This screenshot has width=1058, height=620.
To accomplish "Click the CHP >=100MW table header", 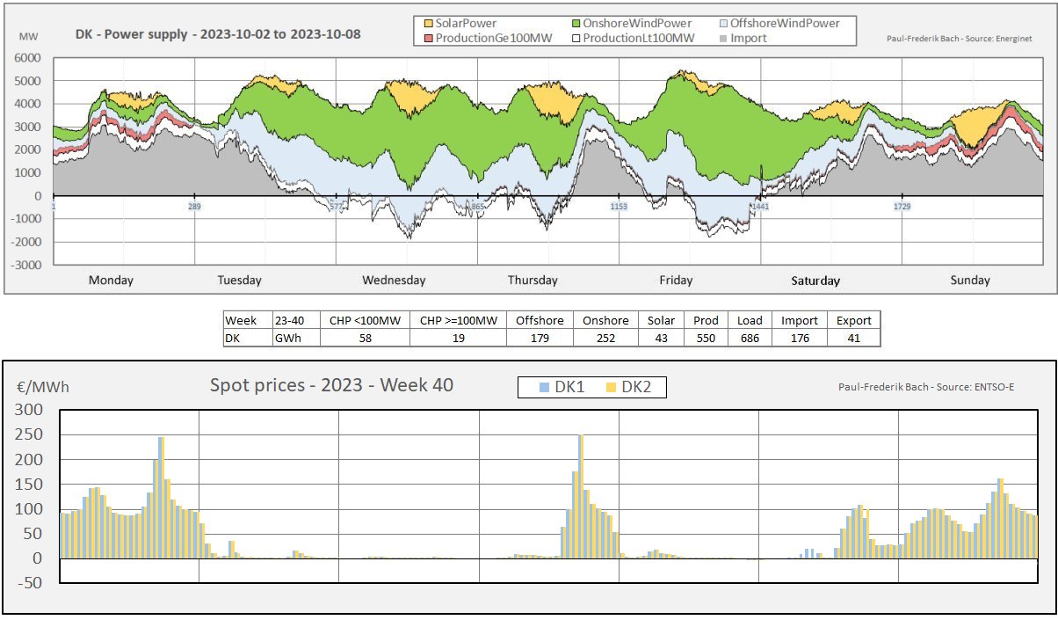I will click(459, 321).
